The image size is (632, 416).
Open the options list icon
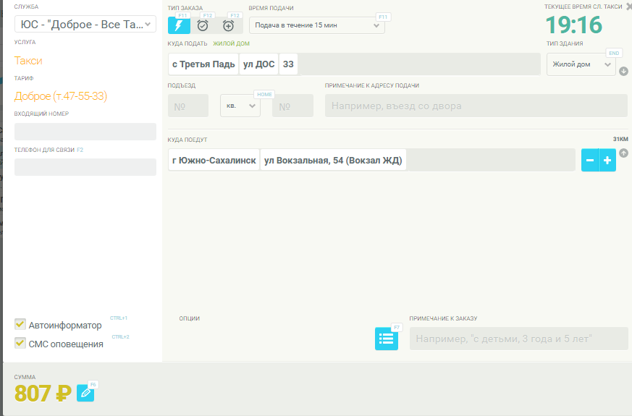coord(386,339)
